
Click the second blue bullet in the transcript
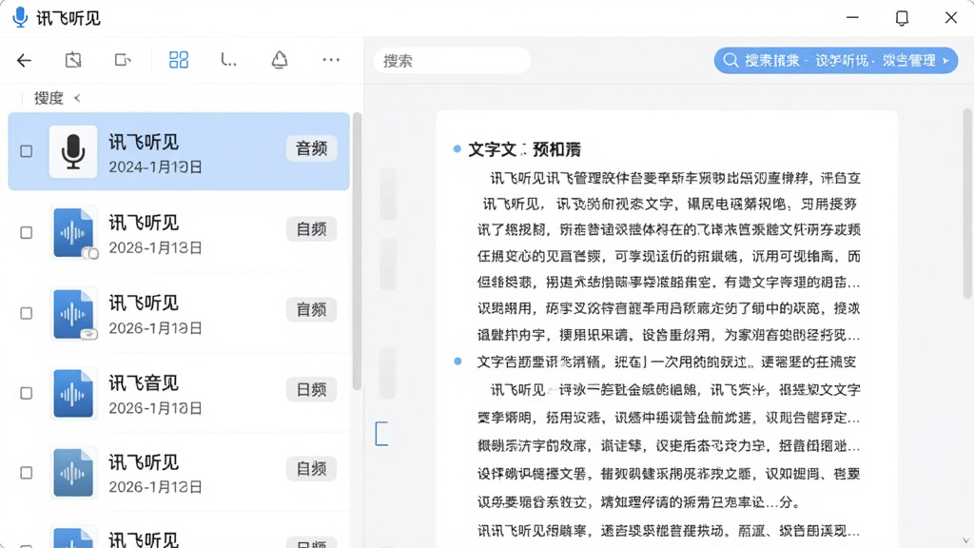(458, 361)
